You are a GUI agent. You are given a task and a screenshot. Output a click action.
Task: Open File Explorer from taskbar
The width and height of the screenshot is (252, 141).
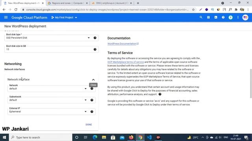coord(104,137)
